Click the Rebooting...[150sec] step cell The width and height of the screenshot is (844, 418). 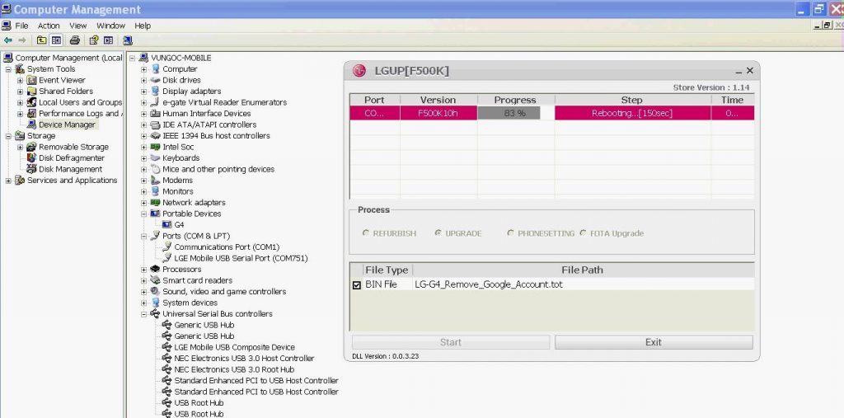click(x=632, y=113)
